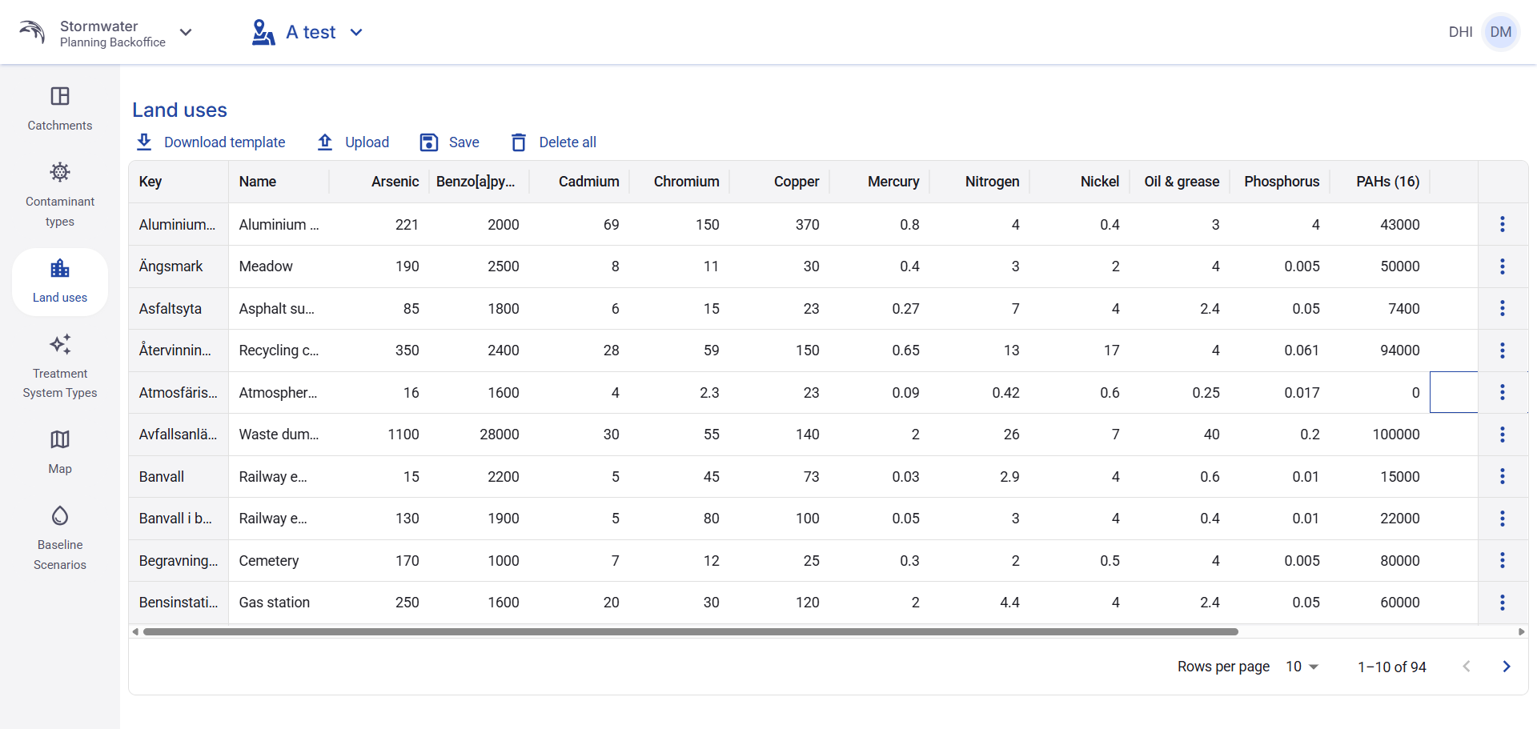Open row menu for Avfallsanlä... row
The height and width of the screenshot is (729, 1537).
click(x=1502, y=435)
